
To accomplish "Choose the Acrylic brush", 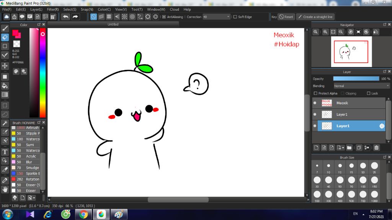I will (26, 156).
